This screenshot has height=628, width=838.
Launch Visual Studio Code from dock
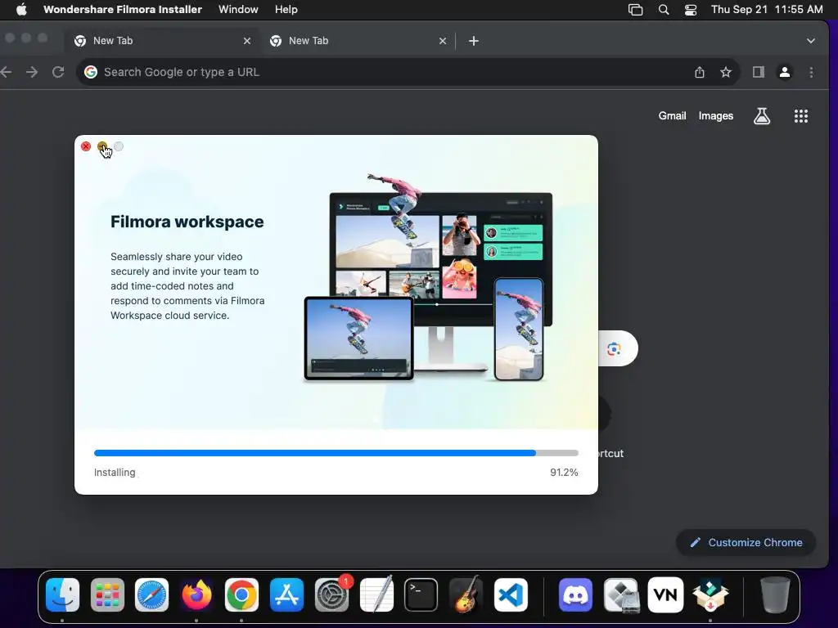pyautogui.click(x=511, y=595)
